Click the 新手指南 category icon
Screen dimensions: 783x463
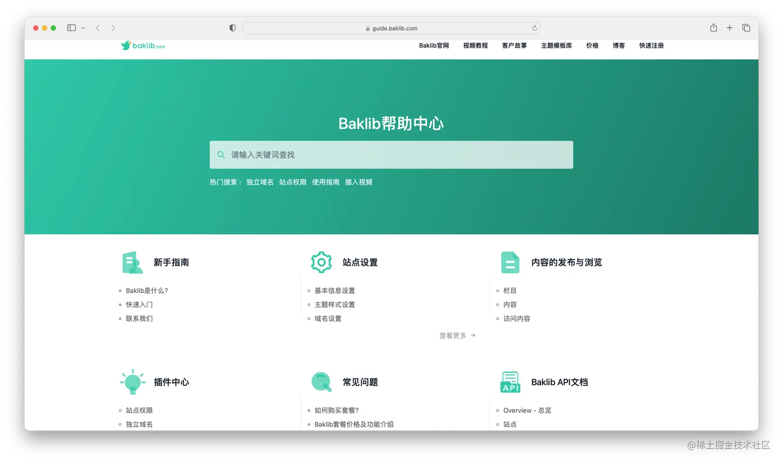click(133, 263)
